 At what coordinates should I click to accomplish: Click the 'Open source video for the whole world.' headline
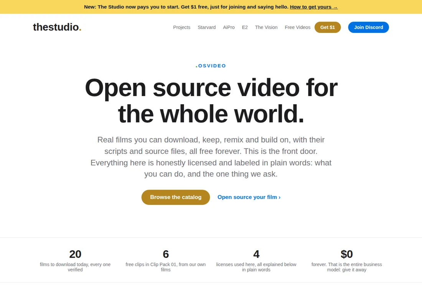point(211,101)
